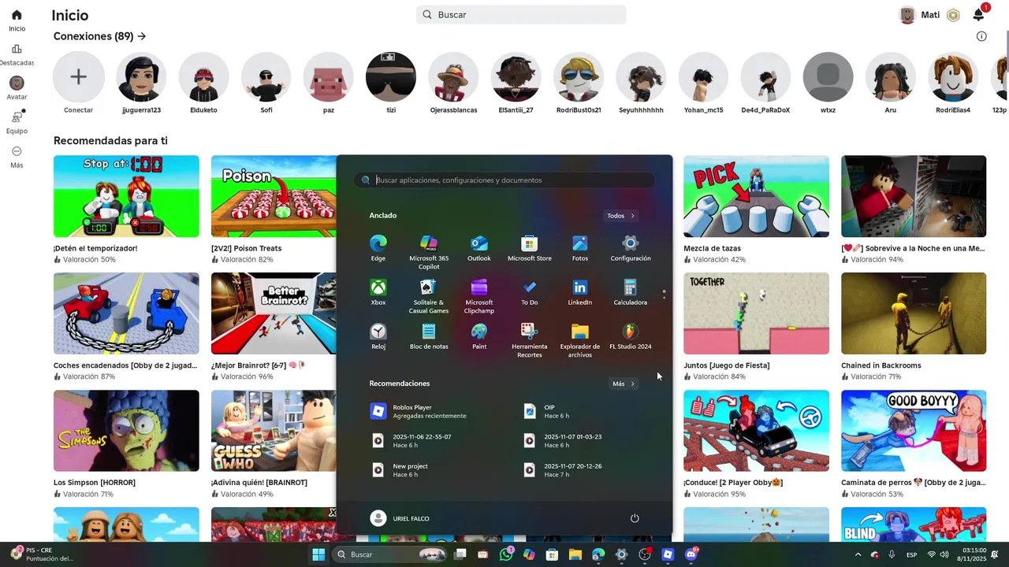Image resolution: width=1009 pixels, height=567 pixels.
Task: Launch FL Studio 2024
Action: (631, 335)
